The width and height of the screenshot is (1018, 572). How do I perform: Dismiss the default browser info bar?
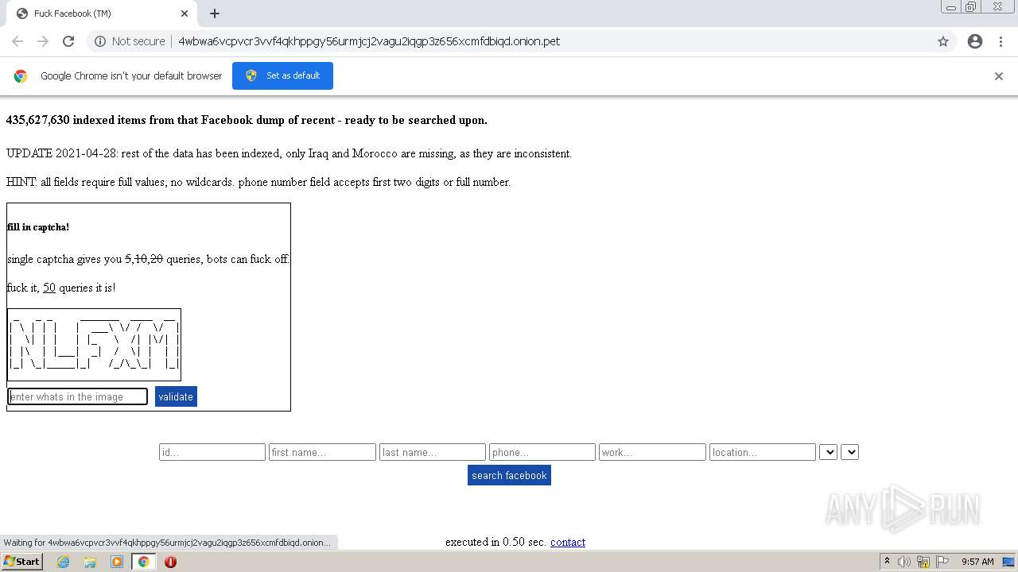tap(999, 76)
